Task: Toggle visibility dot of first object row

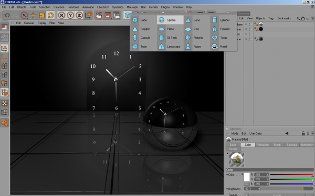Action: 246,25
